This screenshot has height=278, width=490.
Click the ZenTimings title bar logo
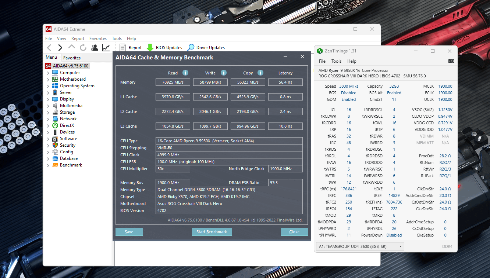[320, 51]
